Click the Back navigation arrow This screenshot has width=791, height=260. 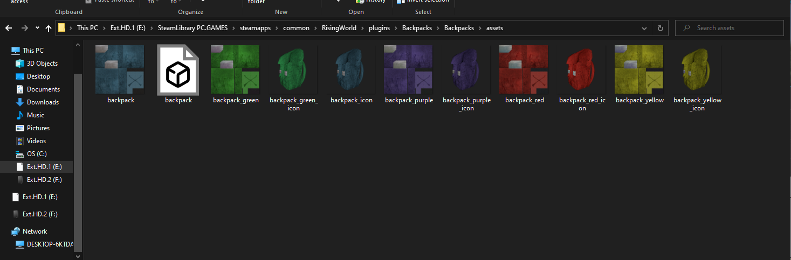(9, 28)
